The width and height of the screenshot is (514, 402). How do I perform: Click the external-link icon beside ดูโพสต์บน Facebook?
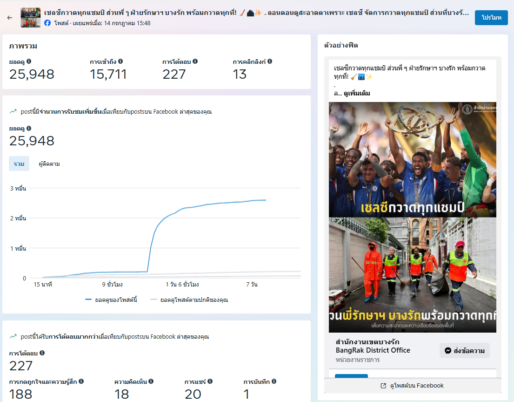(383, 386)
